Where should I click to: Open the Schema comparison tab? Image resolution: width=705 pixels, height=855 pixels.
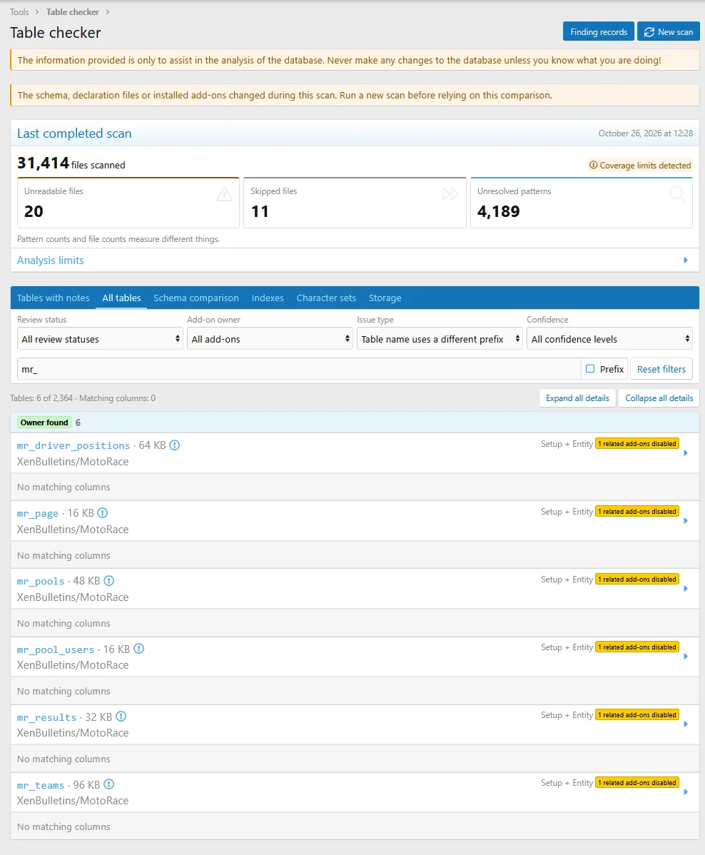(x=196, y=298)
